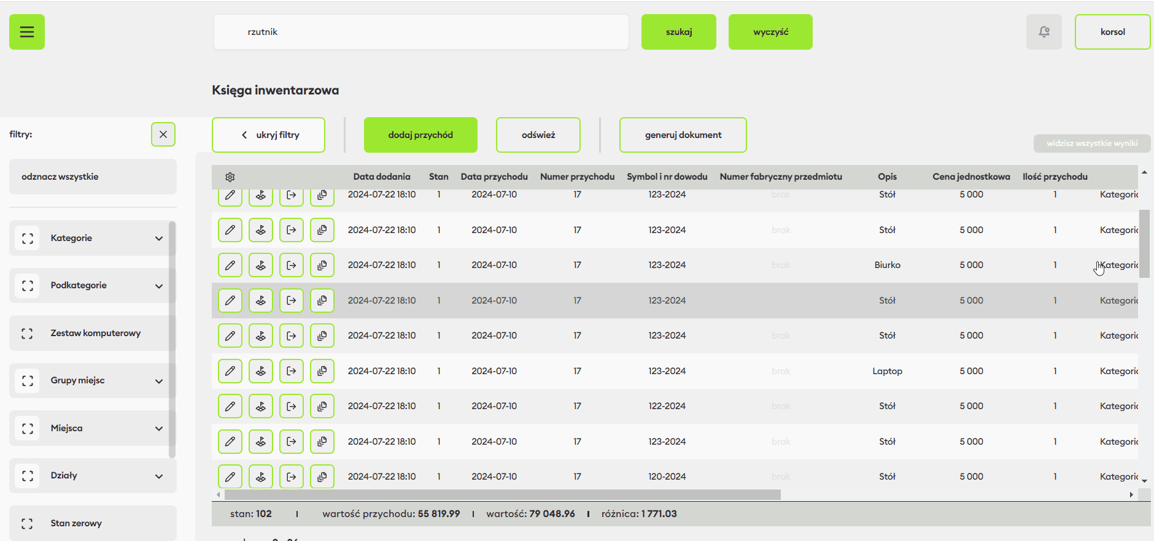Click the table's horizontal scrollbar
This screenshot has width=1154, height=541.
(x=502, y=495)
